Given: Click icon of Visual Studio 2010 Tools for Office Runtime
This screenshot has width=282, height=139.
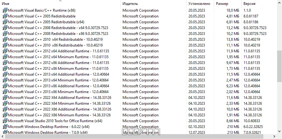Looking at the screenshot, I should [x=5, y=121].
